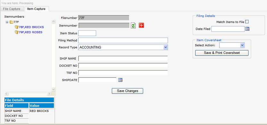The width and height of the screenshot is (267, 125).
Task: Click the SHIPDATE input field
Action: pos(97,80)
